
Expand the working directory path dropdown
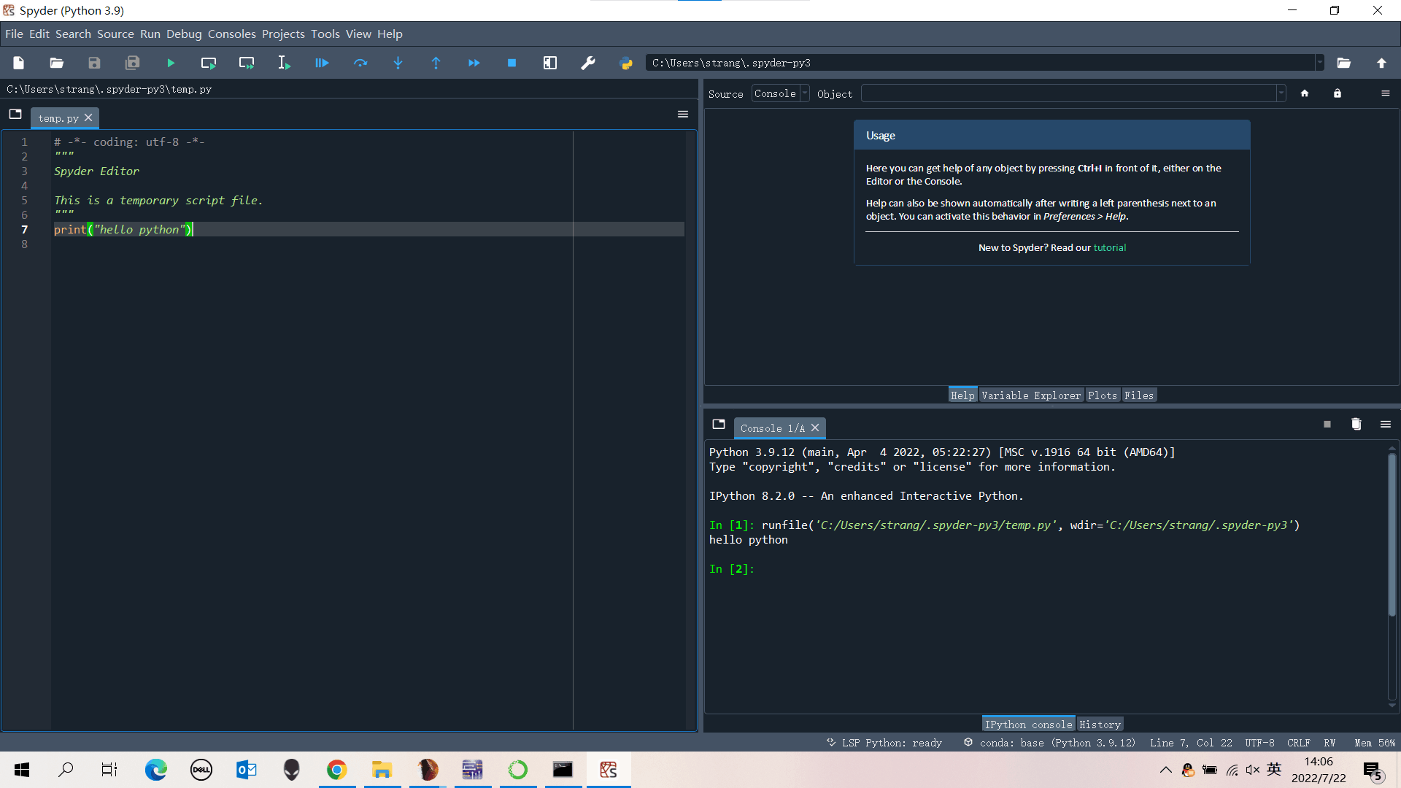tap(1319, 63)
